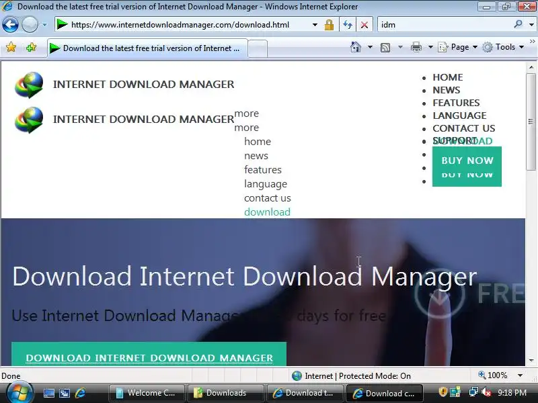Click the network connection tray icon
Viewport: 538px width, 403px height.
(474, 392)
